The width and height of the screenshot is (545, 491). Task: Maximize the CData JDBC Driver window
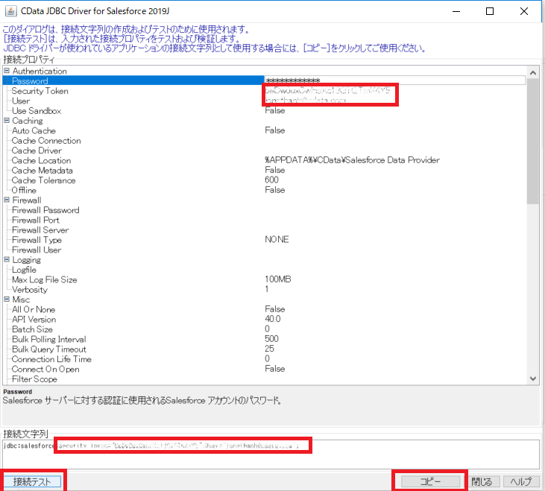pos(490,11)
